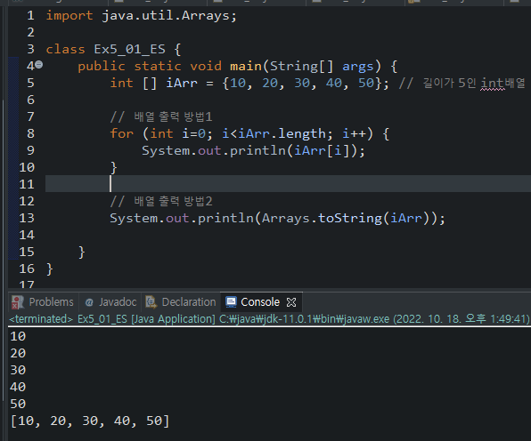Click the Problems tab icon
This screenshot has width=531, height=441.
(x=17, y=301)
